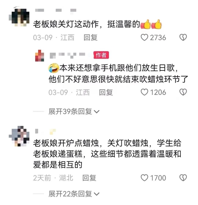198x205 pixels.
Task: Open the author's blurred username
Action: [x=68, y=55]
